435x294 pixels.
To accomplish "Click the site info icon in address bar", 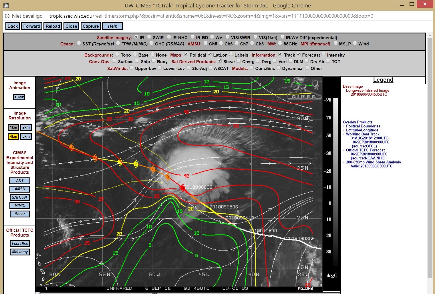I will [7, 16].
